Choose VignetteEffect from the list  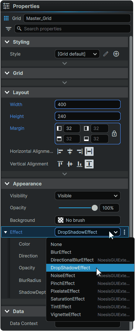[90, 315]
